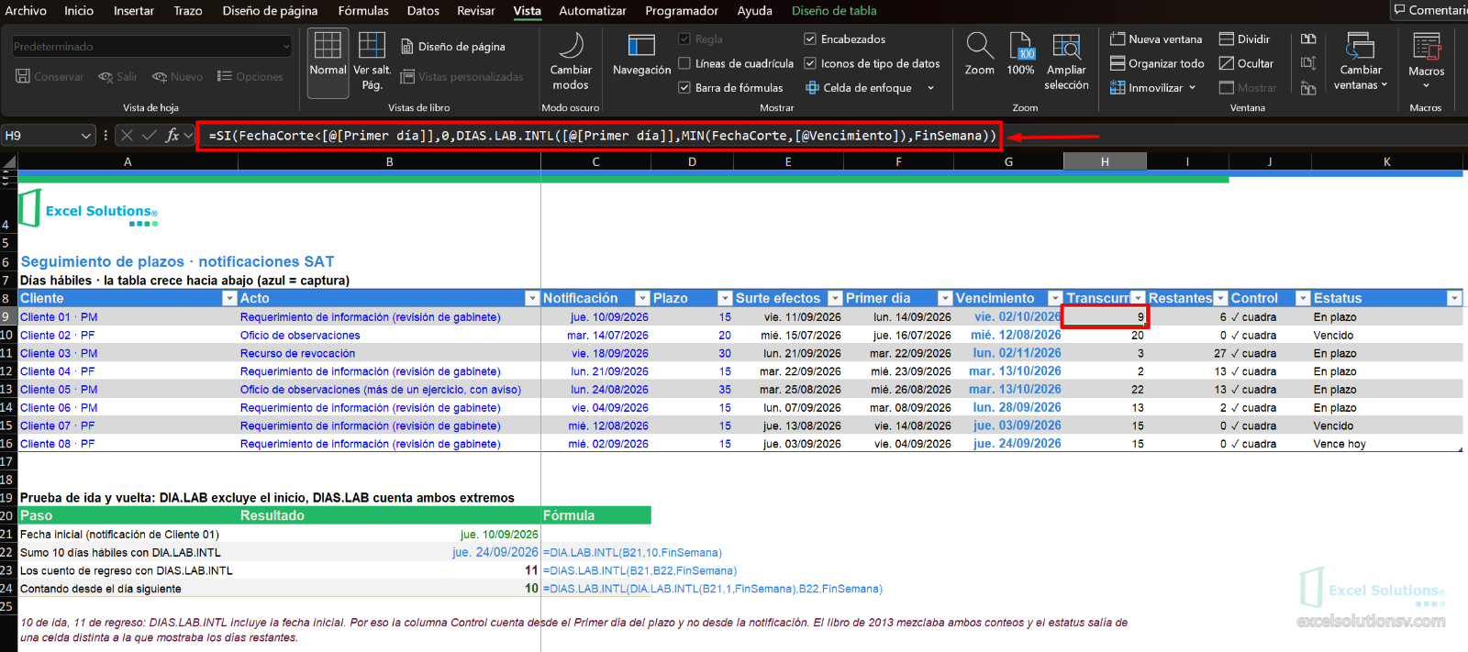This screenshot has height=652, width=1468.
Task: Uncheck Barra de fórmulas
Action: [684, 88]
